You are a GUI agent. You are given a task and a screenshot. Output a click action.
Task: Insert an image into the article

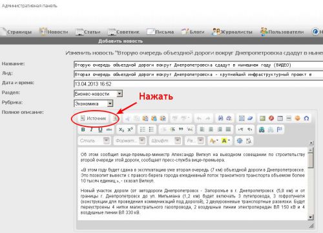[x=262, y=118]
